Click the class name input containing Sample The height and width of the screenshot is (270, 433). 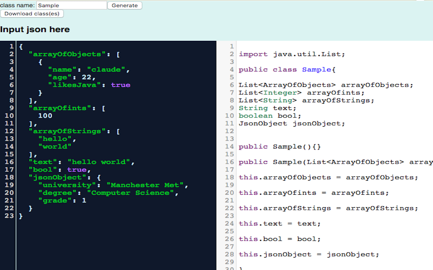point(72,5)
